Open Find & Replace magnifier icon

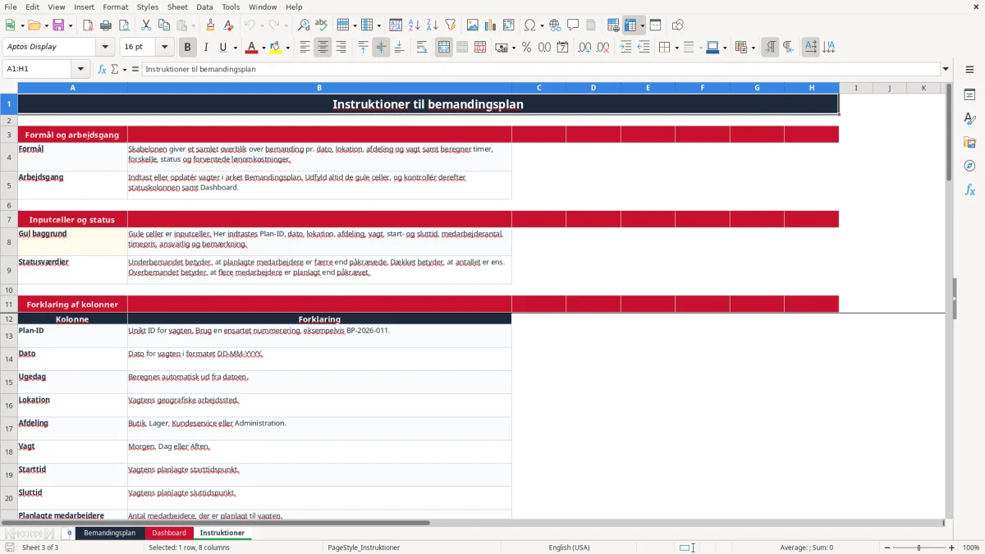click(304, 25)
